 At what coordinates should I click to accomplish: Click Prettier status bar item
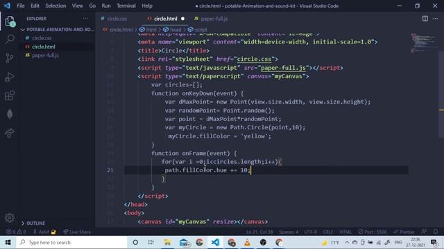tap(404, 232)
